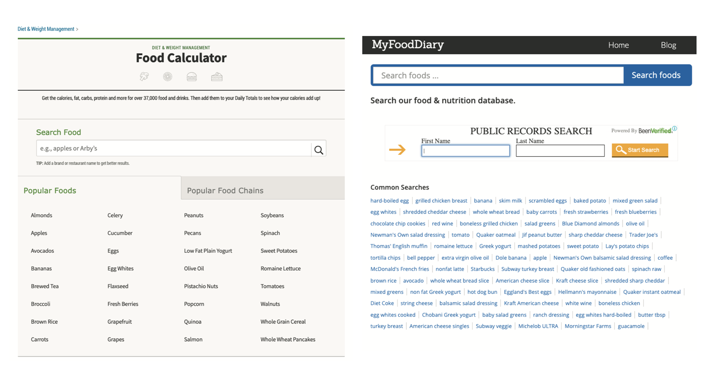Select Low Fat Plain Yogurt from the list
Viewport: 713px width, 384px height.
[x=208, y=251]
